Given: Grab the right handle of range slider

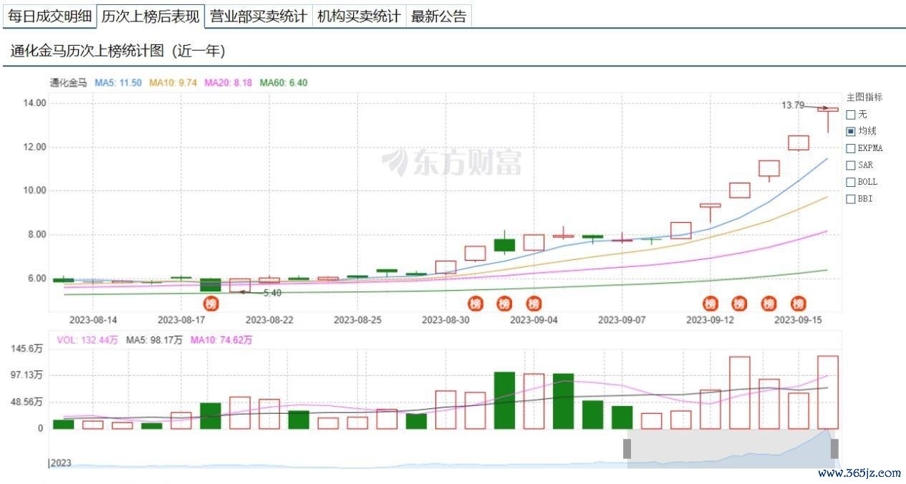Looking at the screenshot, I should point(834,449).
